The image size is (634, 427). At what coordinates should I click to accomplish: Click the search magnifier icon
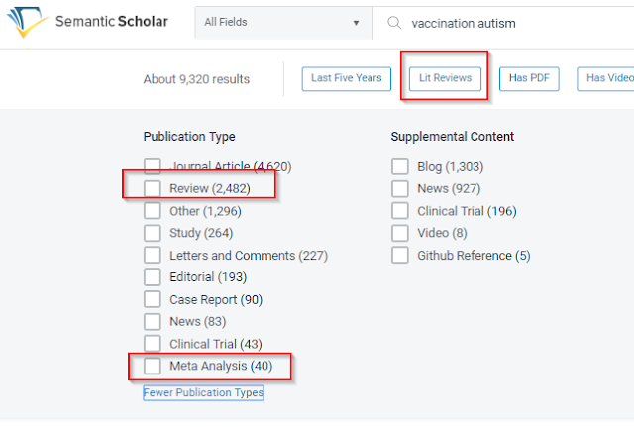[x=394, y=23]
